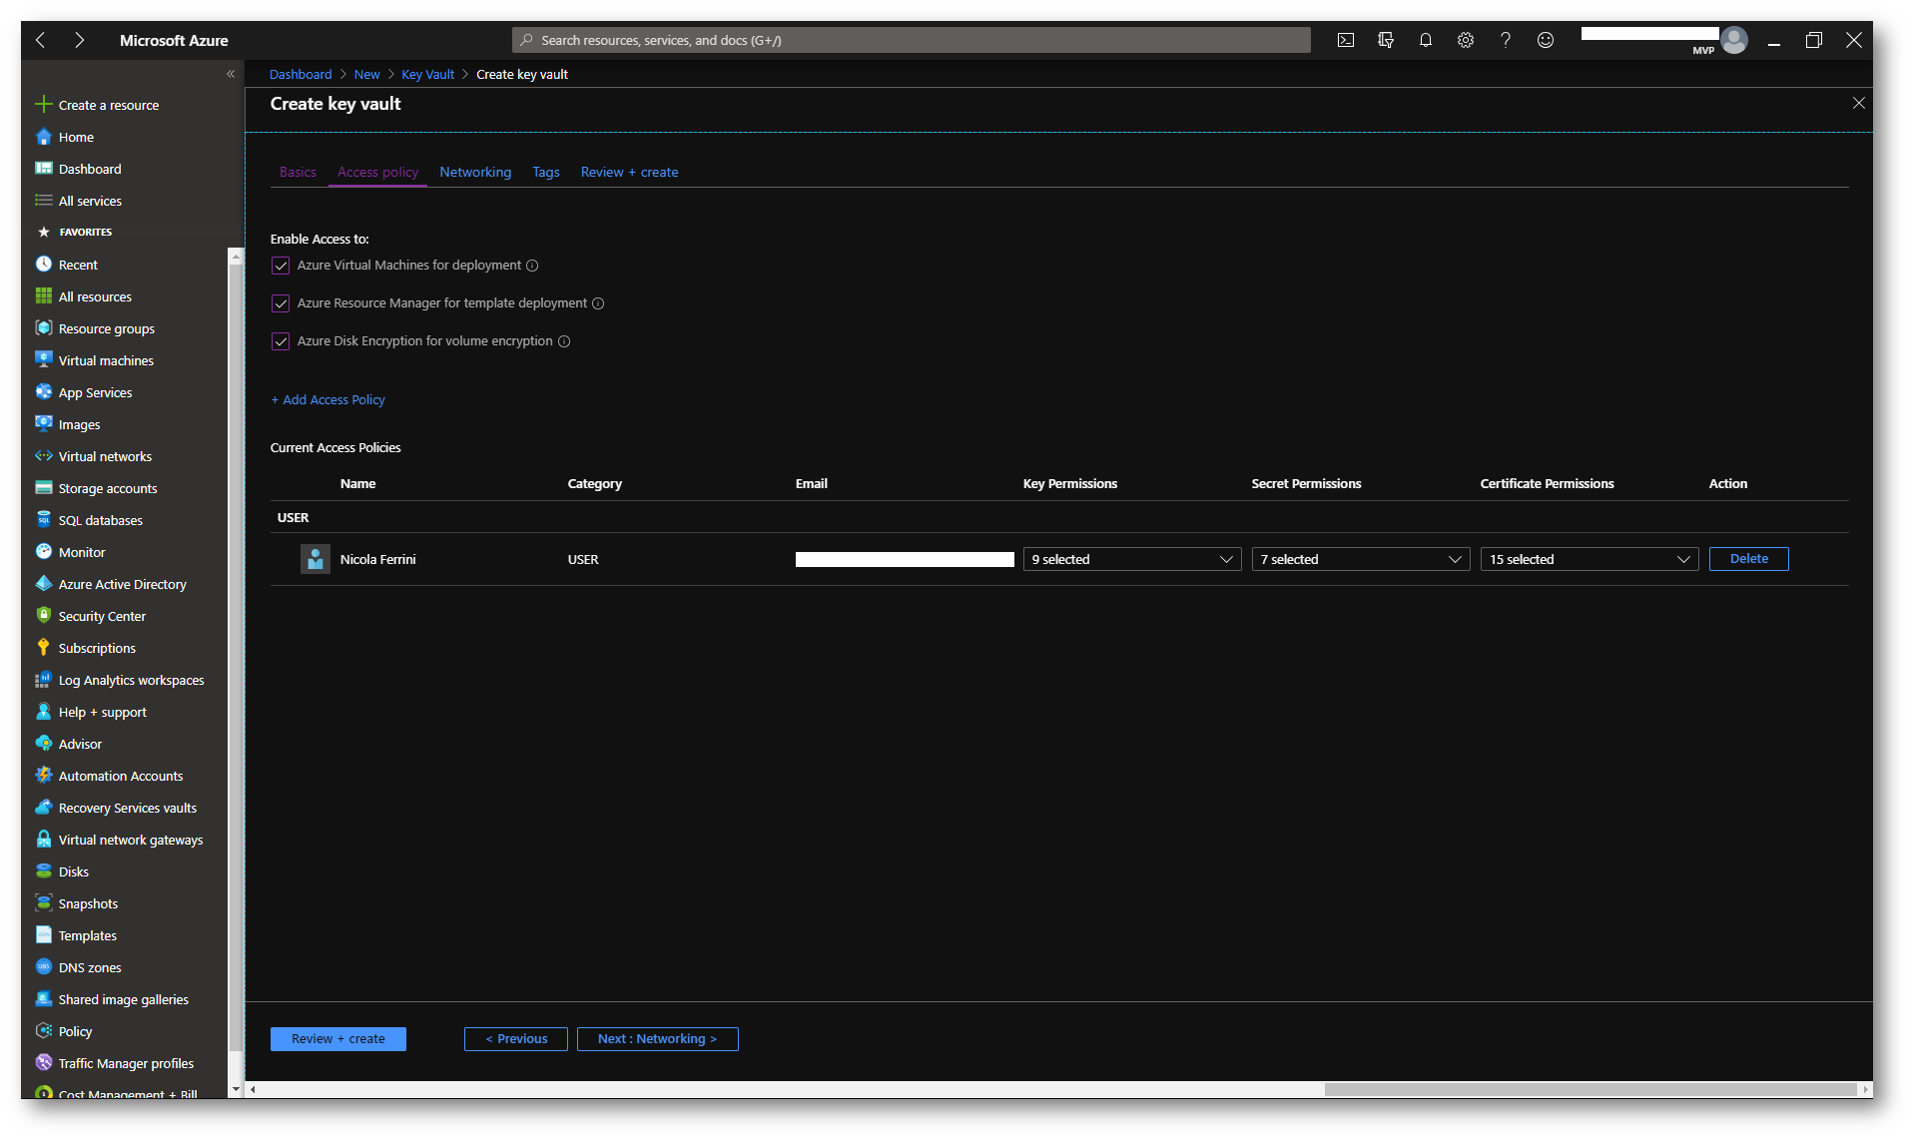Click the horizontal scrollbar thumb at the bottom

1590,1089
